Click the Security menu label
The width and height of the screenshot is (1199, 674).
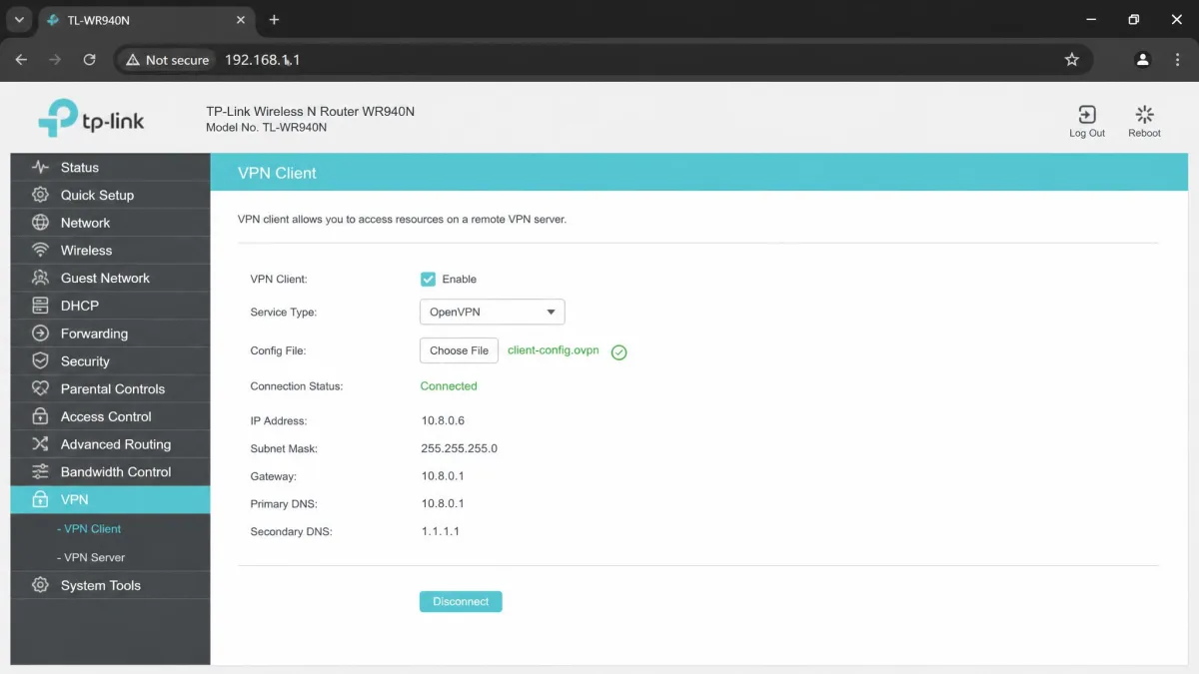(x=85, y=361)
